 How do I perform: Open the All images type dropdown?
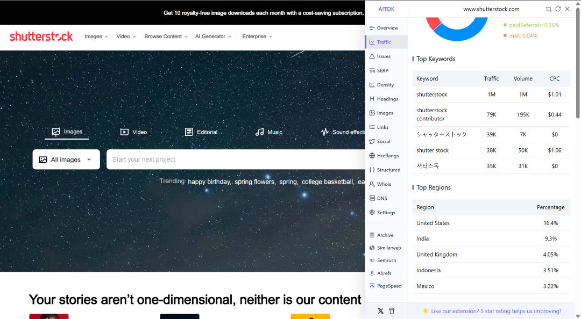(x=66, y=160)
